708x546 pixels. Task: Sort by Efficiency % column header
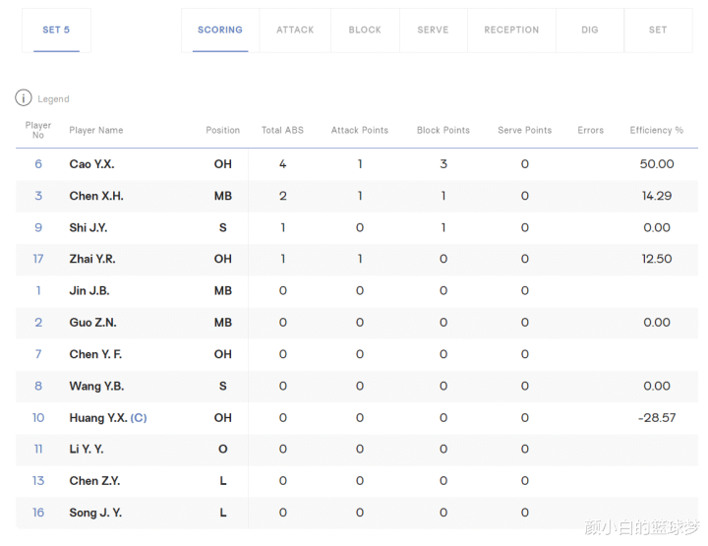coord(657,130)
